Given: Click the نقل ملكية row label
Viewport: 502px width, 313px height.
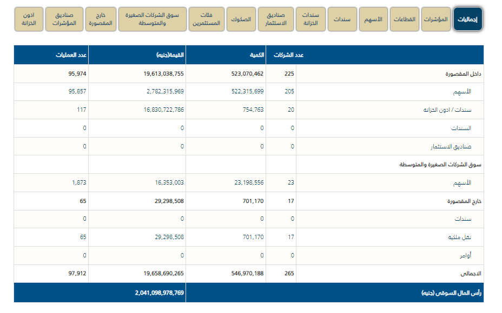Looking at the screenshot, I should [x=459, y=237].
